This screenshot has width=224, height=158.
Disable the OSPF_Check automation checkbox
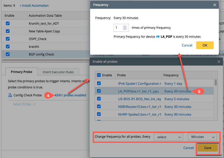8,39
